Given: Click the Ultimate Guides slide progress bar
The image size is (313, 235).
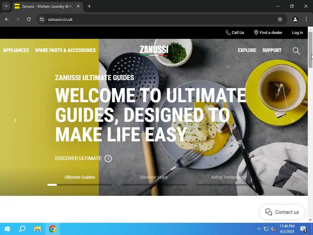Looking at the screenshot, I should pyautogui.click(x=80, y=185).
